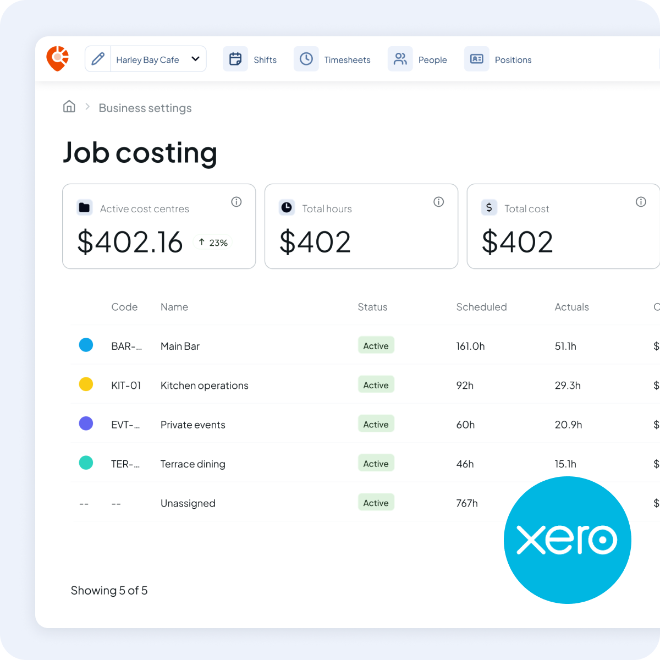Click the 23% increase indicator
Viewport: 660px width, 660px height.
(x=212, y=242)
